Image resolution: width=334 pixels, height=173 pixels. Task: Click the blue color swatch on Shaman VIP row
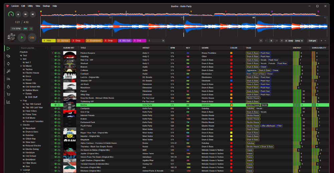pos(231,81)
